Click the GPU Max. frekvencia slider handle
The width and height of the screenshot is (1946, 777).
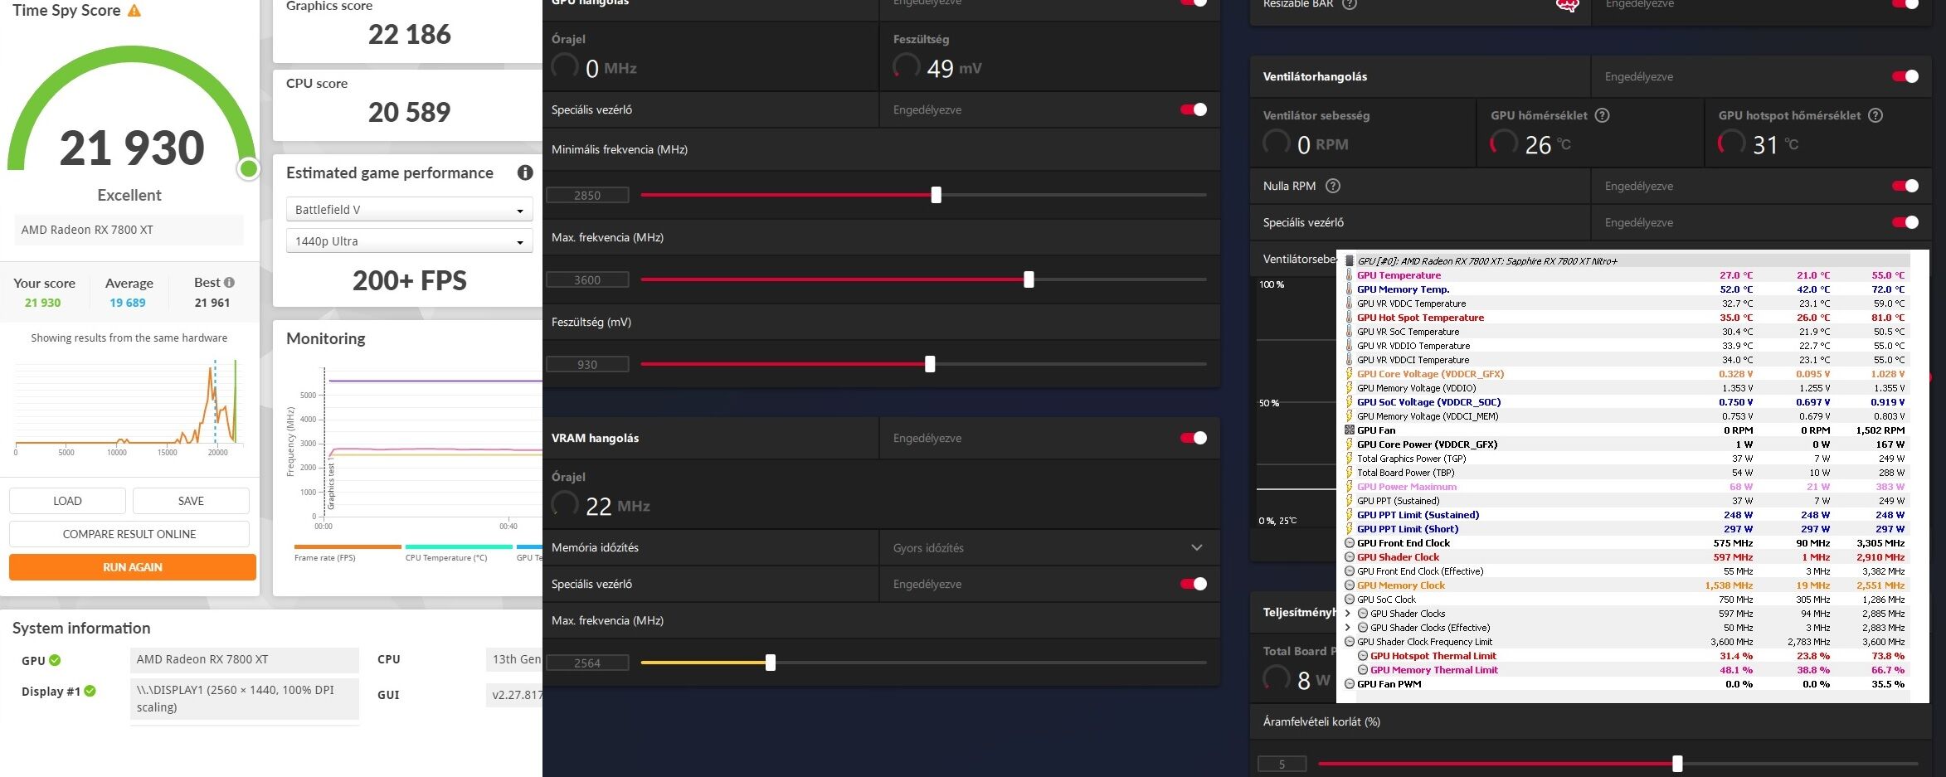coord(1029,279)
